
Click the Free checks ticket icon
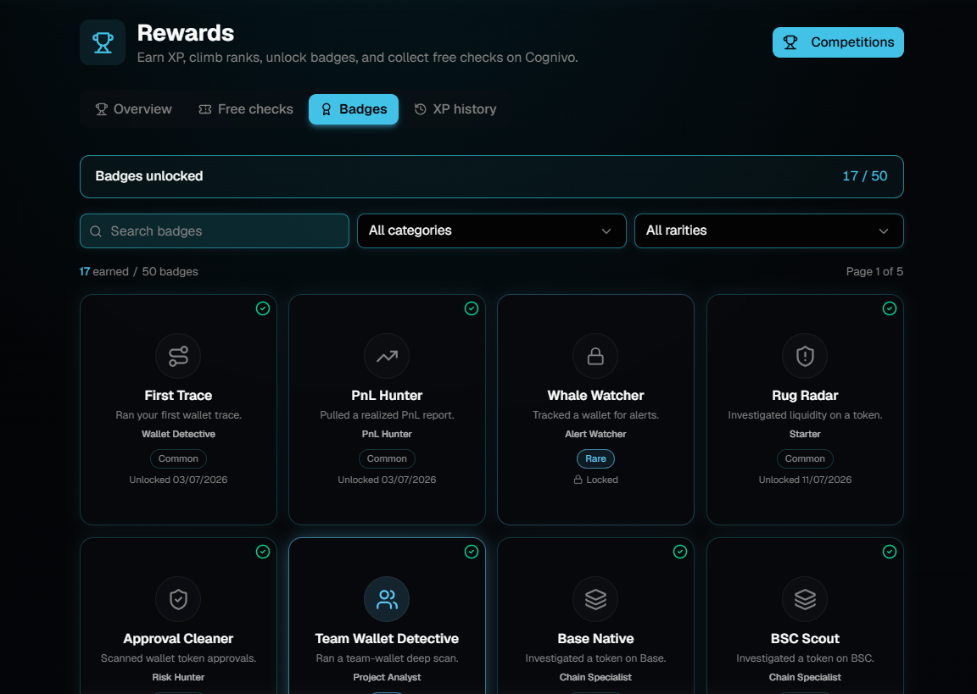[x=205, y=109]
